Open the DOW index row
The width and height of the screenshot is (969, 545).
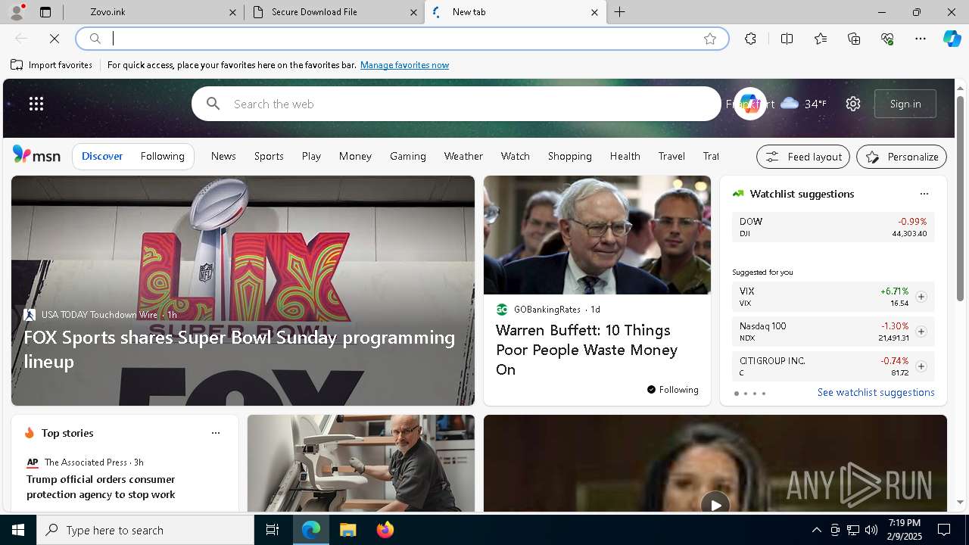[833, 227]
